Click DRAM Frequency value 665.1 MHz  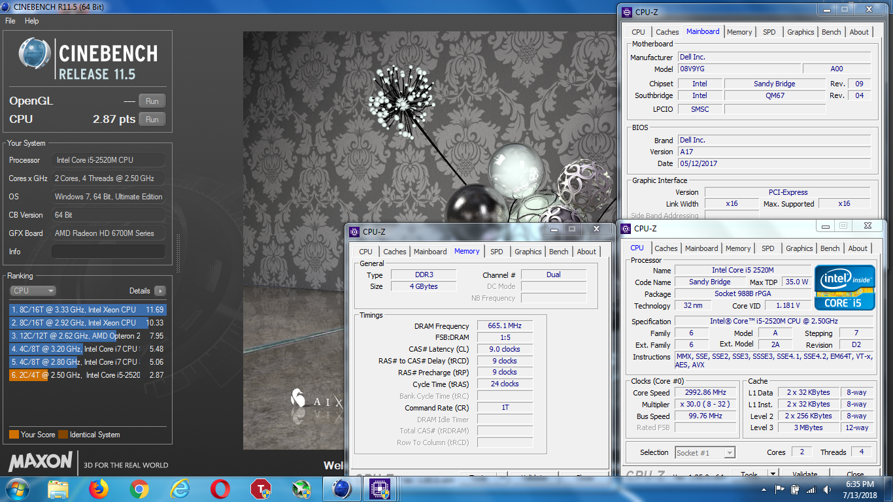[x=505, y=326]
